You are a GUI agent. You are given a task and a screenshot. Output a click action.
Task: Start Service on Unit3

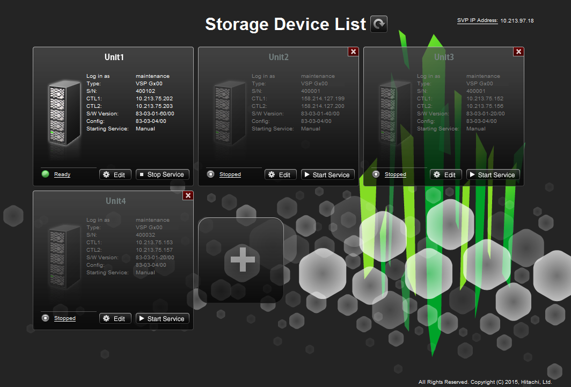coord(493,175)
